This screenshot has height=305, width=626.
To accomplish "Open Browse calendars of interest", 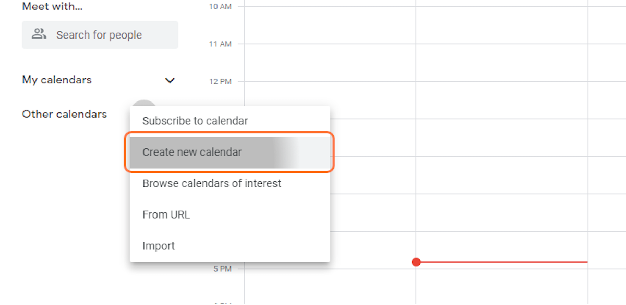I will coord(212,183).
